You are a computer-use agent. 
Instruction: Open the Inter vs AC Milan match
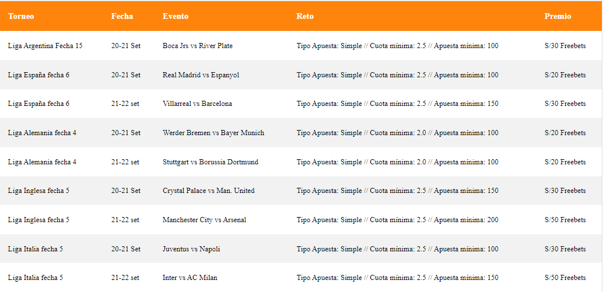(190, 278)
